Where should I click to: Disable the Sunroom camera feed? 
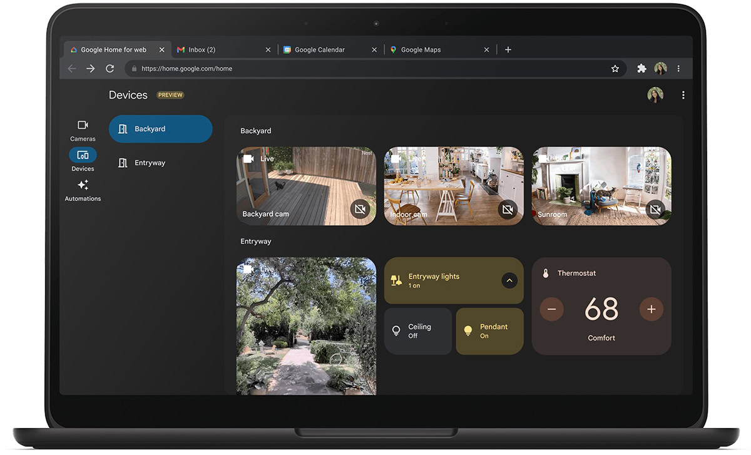(x=655, y=209)
